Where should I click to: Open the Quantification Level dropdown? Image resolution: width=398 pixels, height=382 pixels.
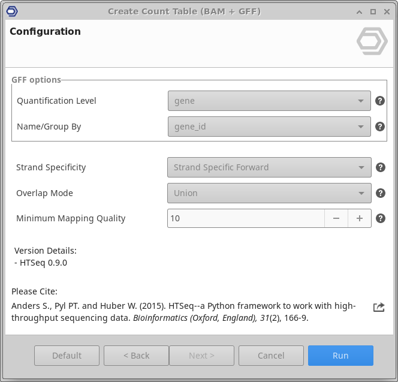(x=269, y=101)
